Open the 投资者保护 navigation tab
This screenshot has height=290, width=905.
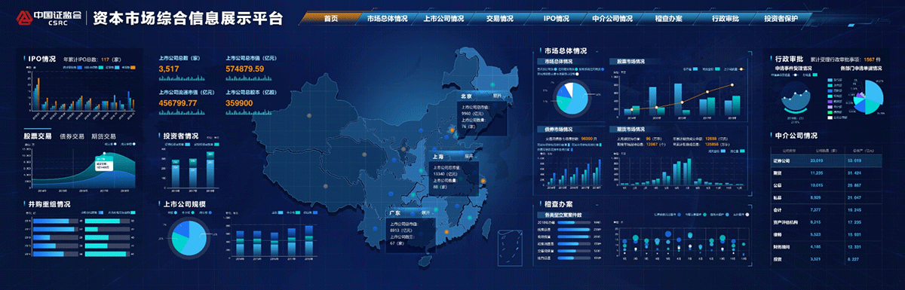pos(781,17)
